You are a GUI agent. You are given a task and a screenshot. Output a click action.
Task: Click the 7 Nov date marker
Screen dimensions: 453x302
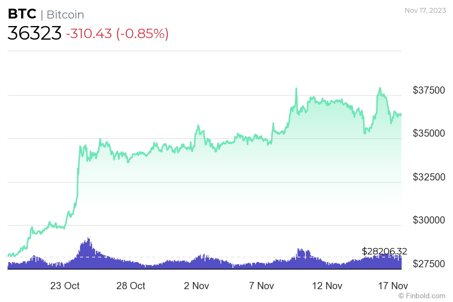tap(262, 286)
